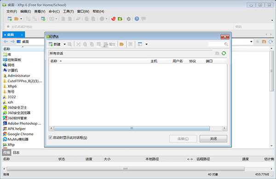Open the 文件(F) menu

click(11, 12)
